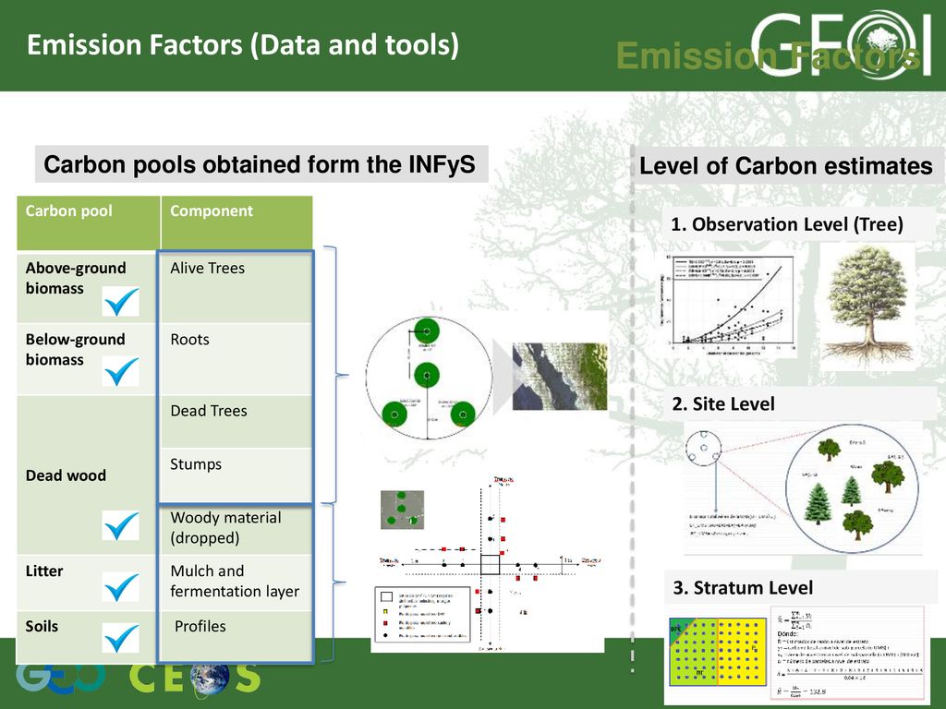Click the 'Soils' cell text

click(42, 626)
